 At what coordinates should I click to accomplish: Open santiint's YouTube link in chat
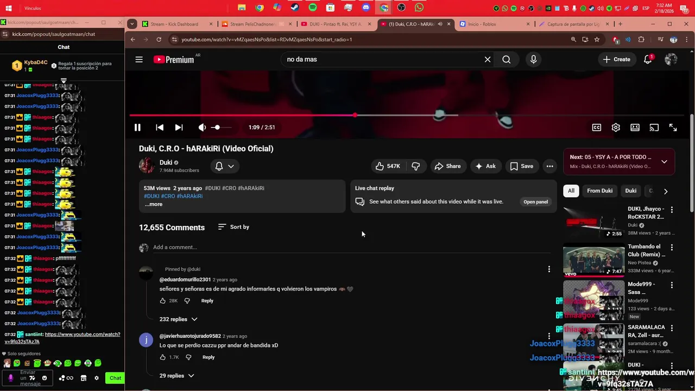62,338
